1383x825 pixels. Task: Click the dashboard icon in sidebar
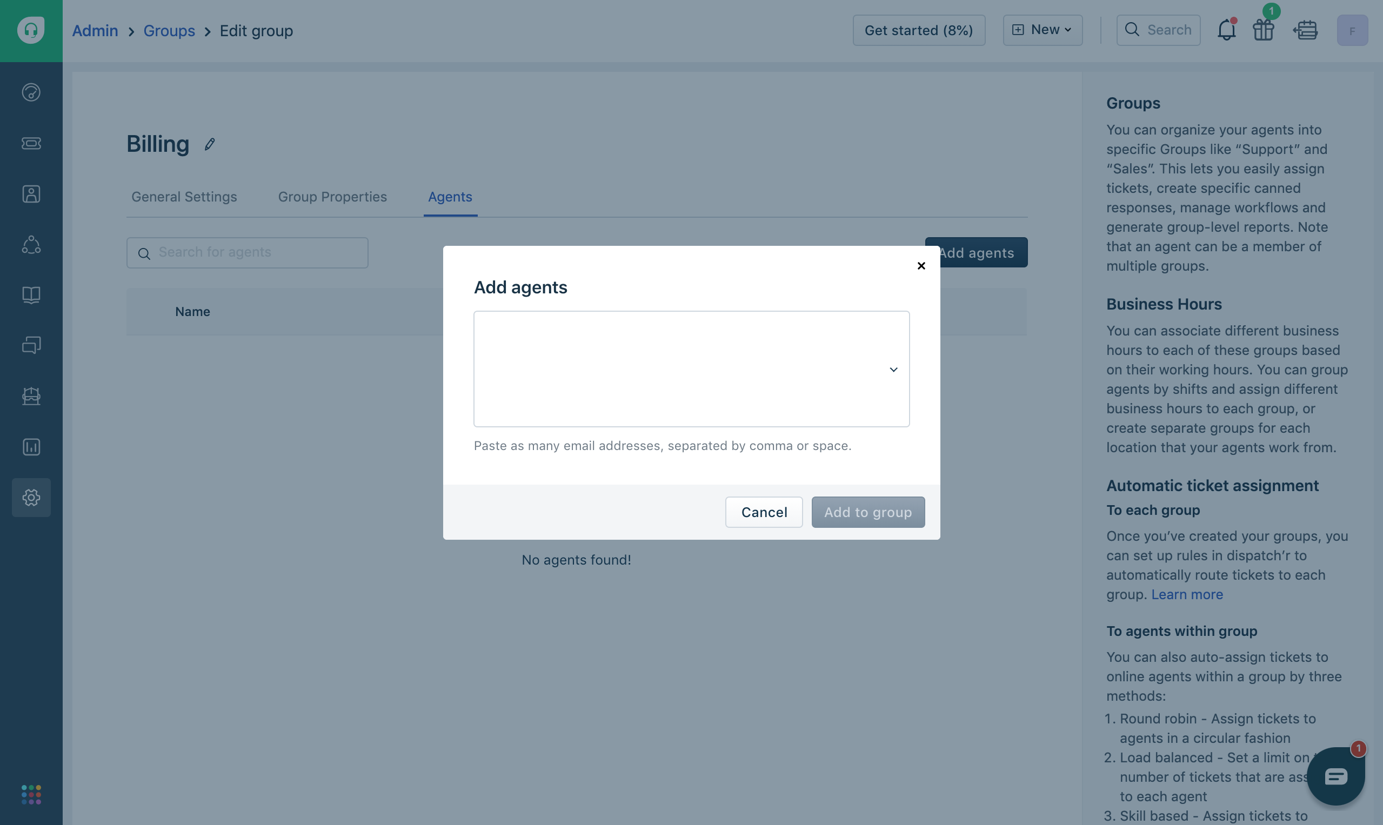point(31,92)
